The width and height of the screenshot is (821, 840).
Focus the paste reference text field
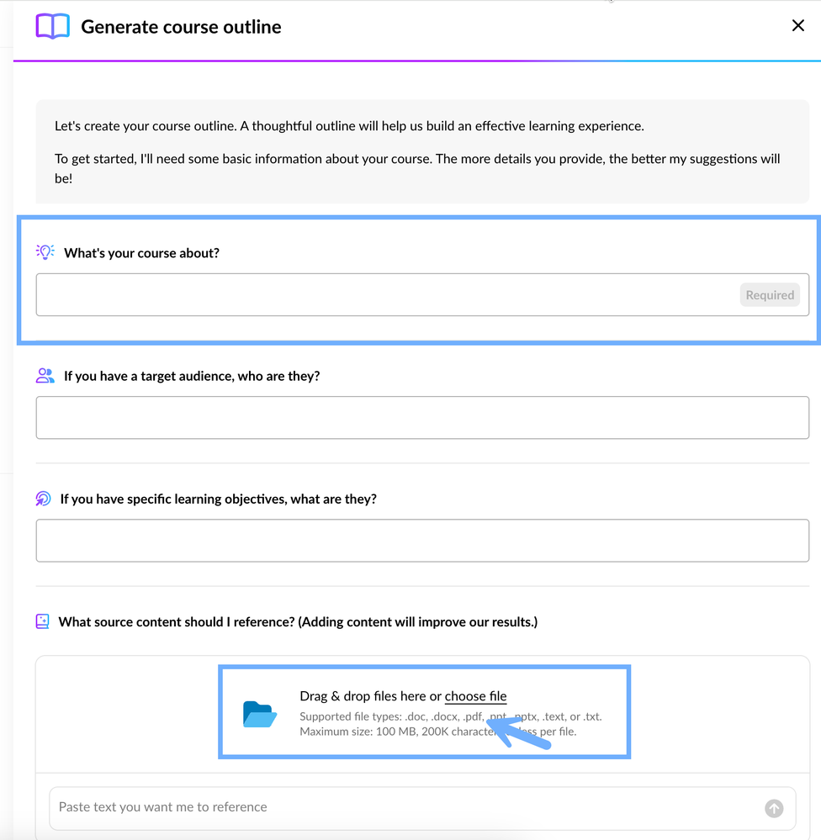(404, 807)
